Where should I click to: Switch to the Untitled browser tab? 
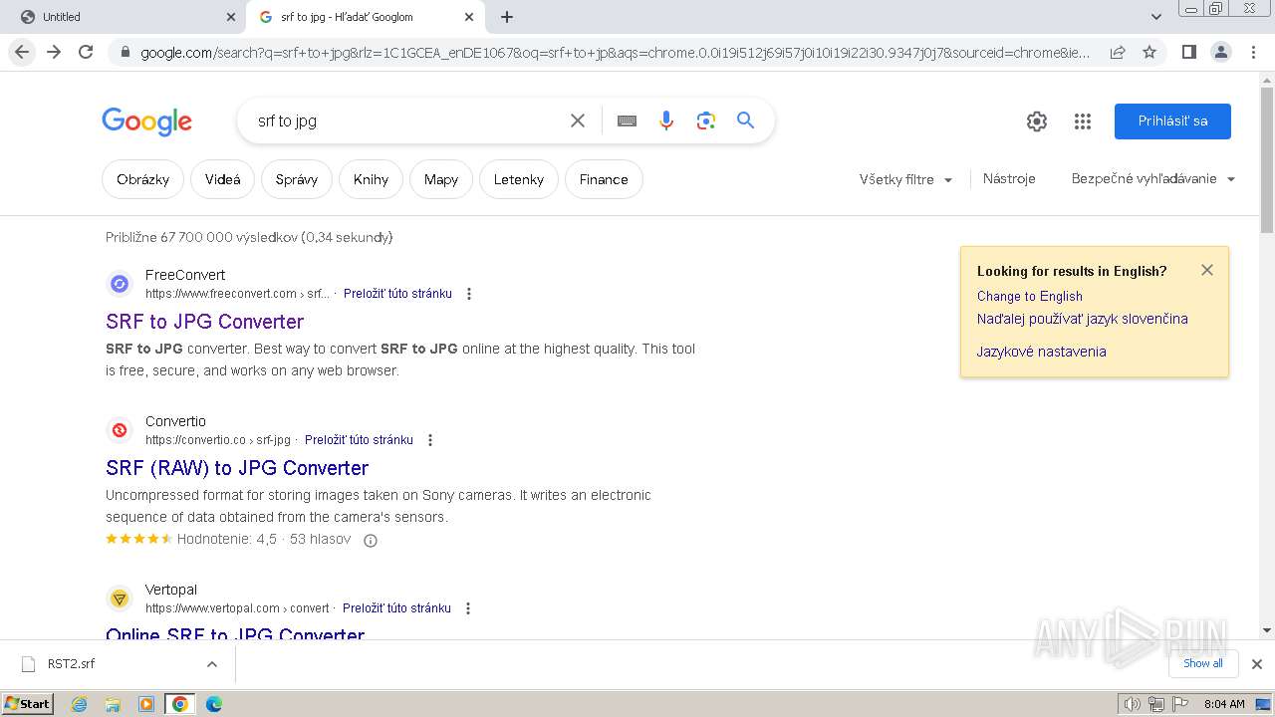click(x=122, y=17)
